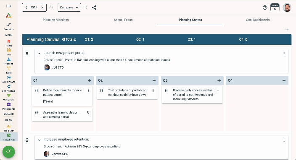This screenshot has height=160, width=296.
Task: Click grip handle on Assemble team card
Action: tap(37, 112)
